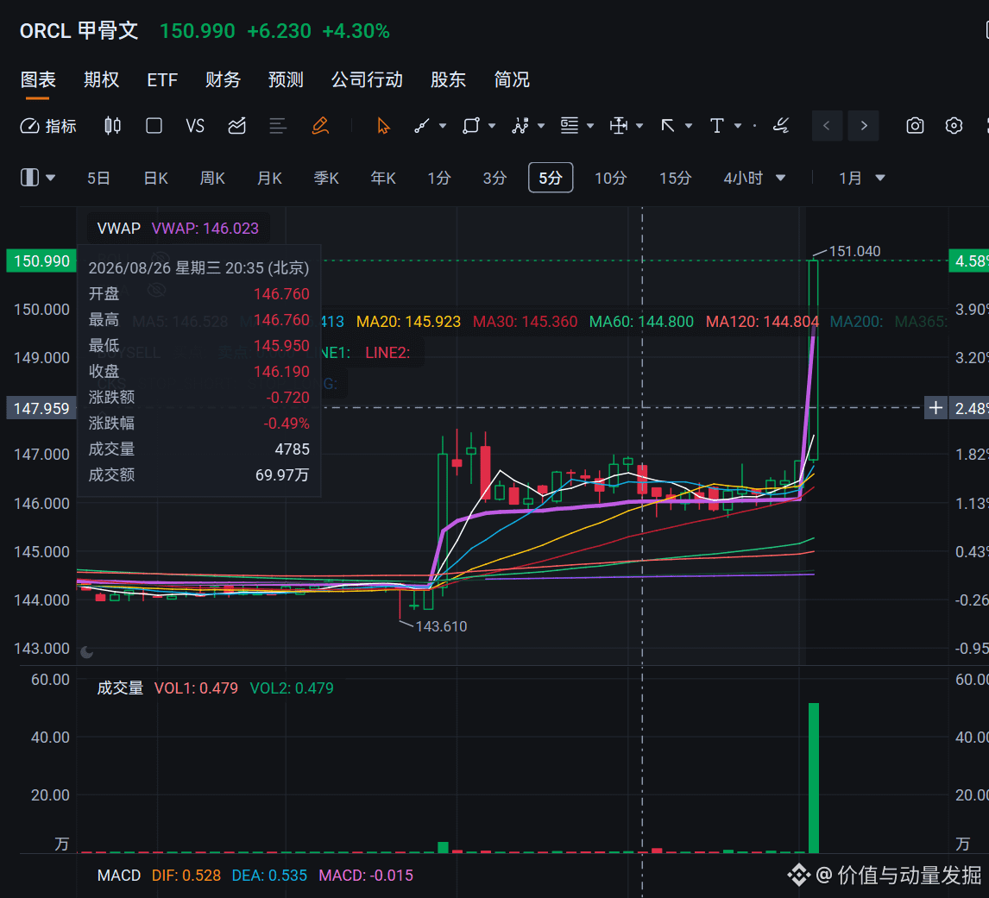The width and height of the screenshot is (989, 898).
Task: Click the moon after-hours session icon
Action: pyautogui.click(x=87, y=652)
